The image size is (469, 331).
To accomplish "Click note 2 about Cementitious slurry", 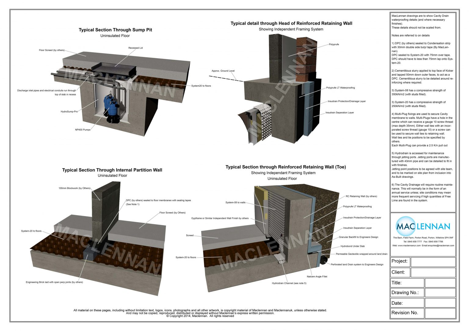I will click(423, 77).
